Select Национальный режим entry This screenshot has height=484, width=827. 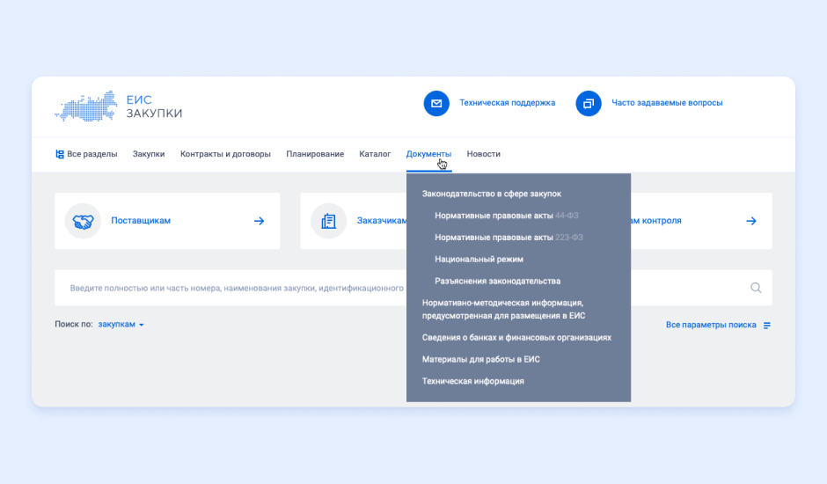tap(479, 259)
